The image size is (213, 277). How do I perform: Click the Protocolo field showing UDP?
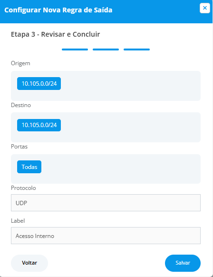coord(106,203)
